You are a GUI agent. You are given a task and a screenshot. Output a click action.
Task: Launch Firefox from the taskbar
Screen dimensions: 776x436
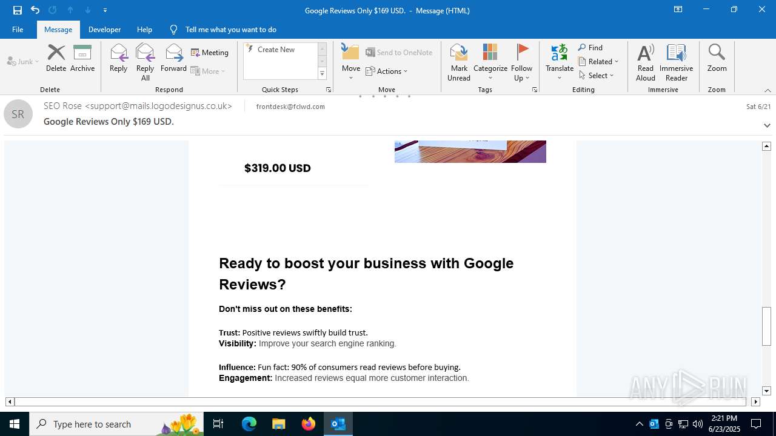pyautogui.click(x=309, y=424)
